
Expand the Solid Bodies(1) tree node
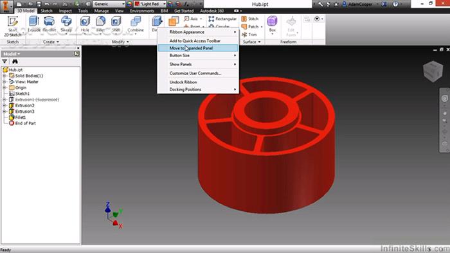[x=4, y=76]
